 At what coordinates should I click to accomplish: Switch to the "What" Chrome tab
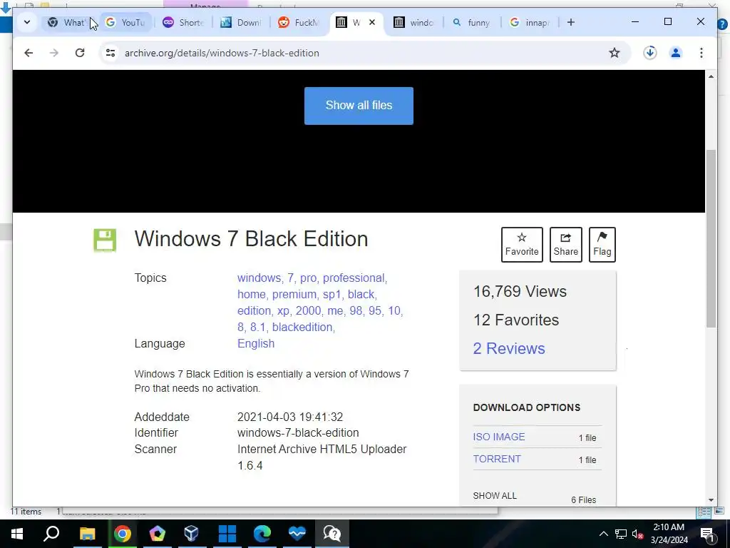pyautogui.click(x=68, y=22)
